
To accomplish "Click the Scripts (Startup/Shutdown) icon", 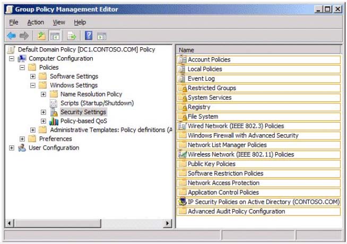I will (54, 103).
